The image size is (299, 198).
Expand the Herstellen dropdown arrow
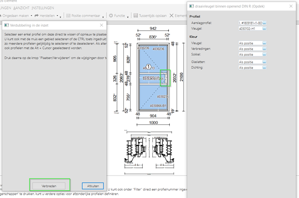57,16
